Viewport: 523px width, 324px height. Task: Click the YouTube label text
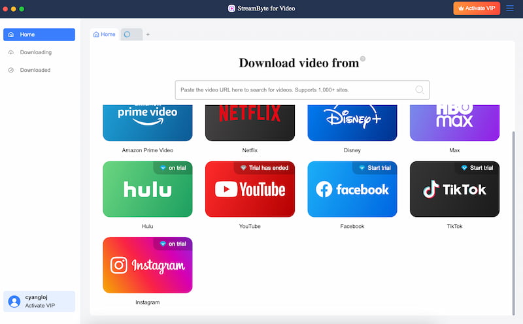[x=250, y=226]
